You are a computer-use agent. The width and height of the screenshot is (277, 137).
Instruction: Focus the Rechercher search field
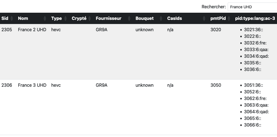click(252, 7)
